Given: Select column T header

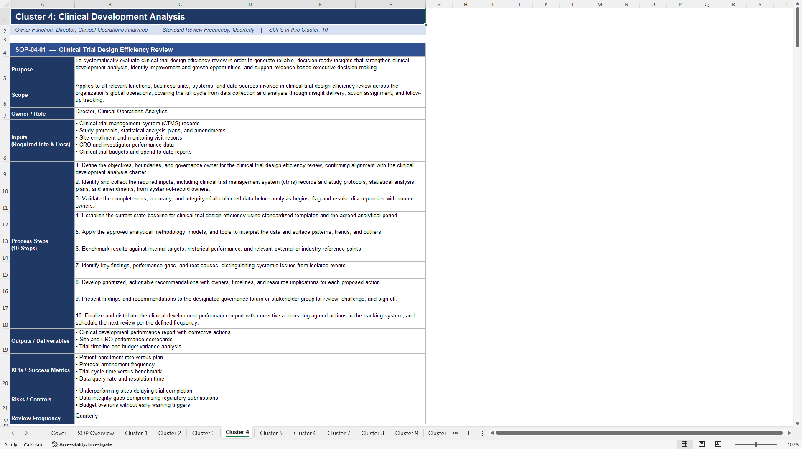Looking at the screenshot, I should coord(786,4).
